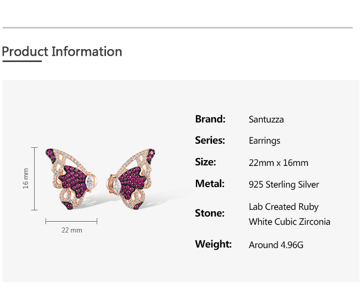Click the 22 mm width label

72,230
